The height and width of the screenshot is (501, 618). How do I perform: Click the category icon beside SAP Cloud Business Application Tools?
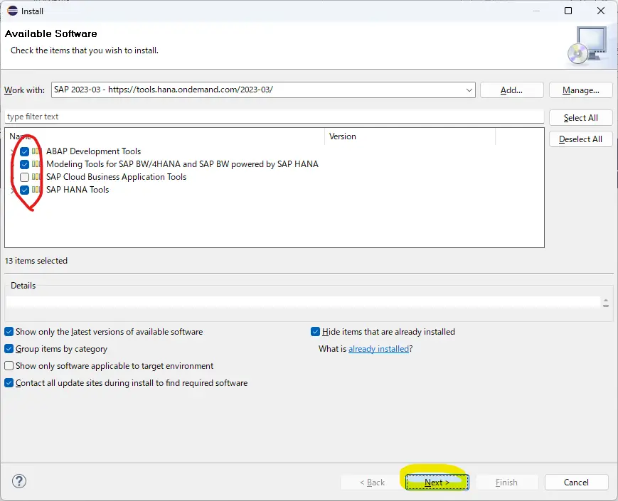pyautogui.click(x=36, y=177)
